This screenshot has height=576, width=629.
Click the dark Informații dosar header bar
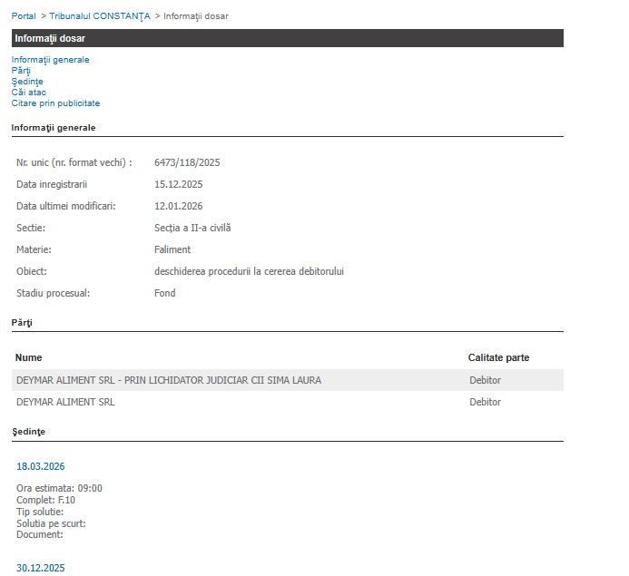[x=287, y=38]
